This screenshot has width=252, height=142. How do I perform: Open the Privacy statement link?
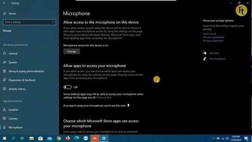(x=213, y=41)
